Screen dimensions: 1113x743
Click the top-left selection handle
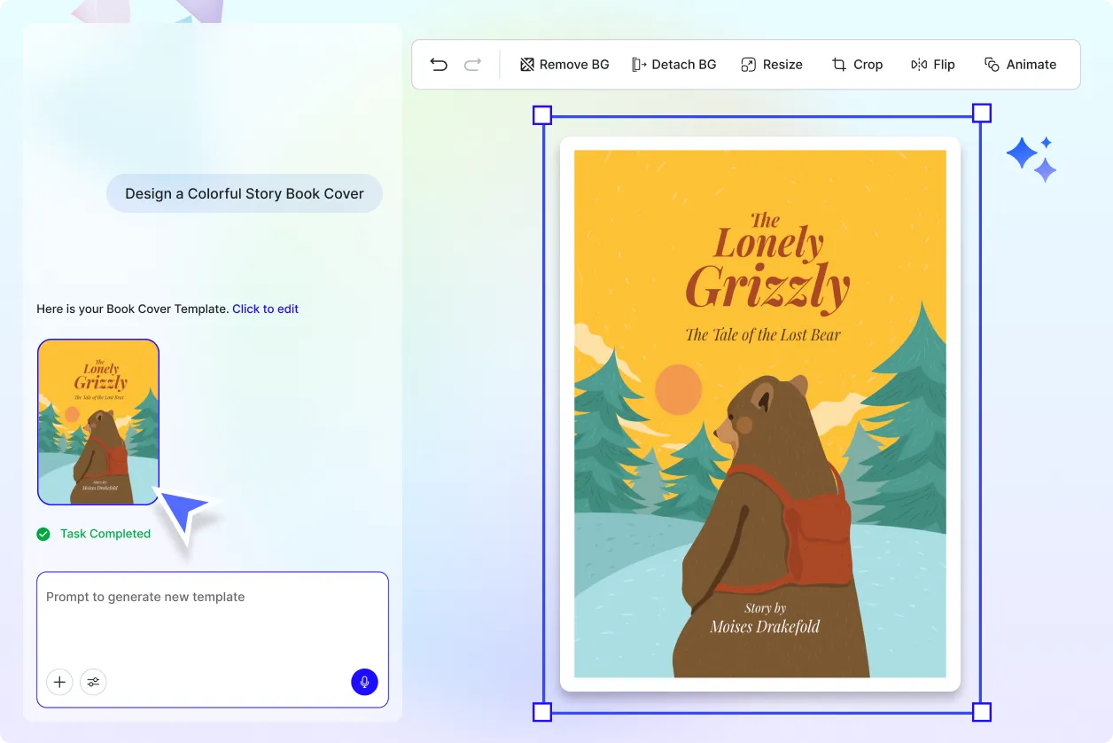541,113
